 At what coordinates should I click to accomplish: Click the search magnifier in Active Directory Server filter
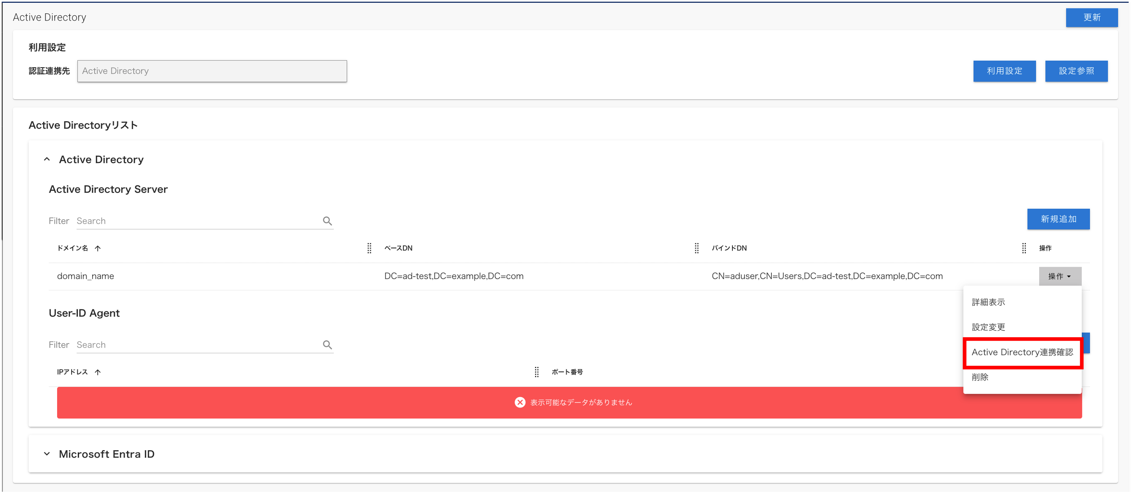point(327,221)
